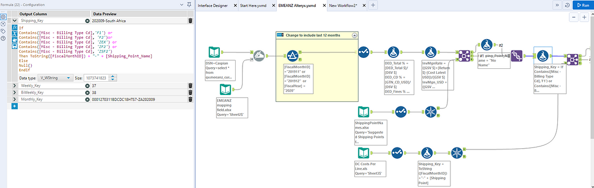
Task: Open the X columns and constants icon
Action: 14,34
